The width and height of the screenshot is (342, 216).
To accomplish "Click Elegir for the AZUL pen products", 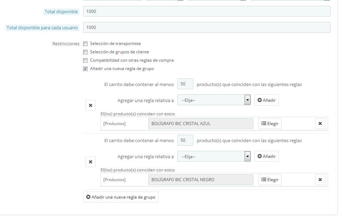I will (270, 123).
